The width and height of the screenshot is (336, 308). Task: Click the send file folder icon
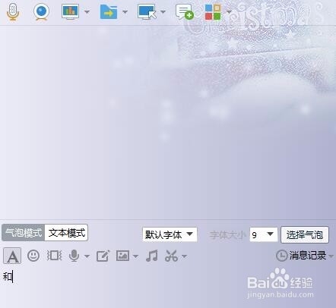[109, 12]
